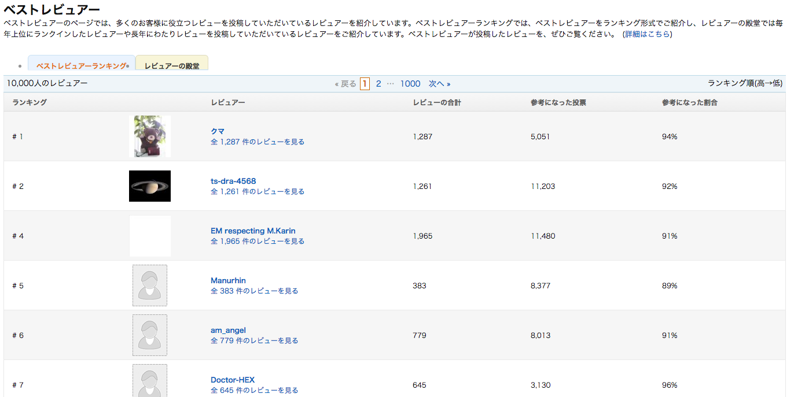Click the 10,000人のレビュアー count text

pos(47,83)
